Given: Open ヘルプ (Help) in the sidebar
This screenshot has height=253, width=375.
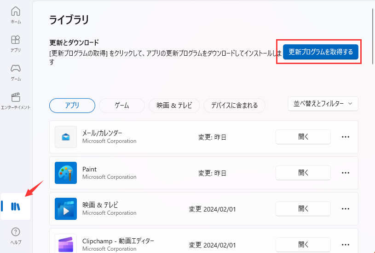Looking at the screenshot, I should [x=16, y=236].
